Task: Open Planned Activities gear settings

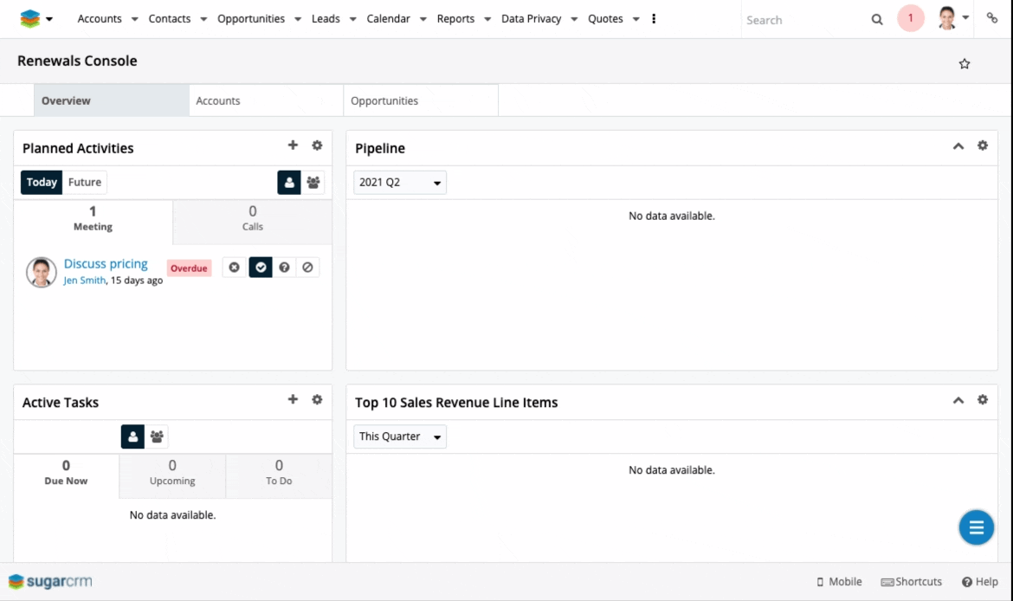Action: (317, 145)
